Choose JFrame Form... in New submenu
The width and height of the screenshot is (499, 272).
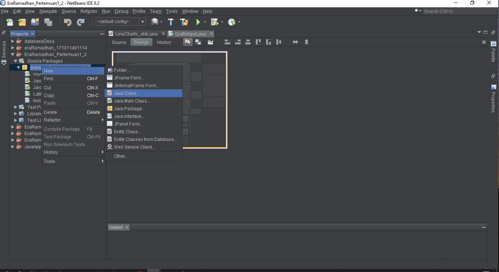[x=143, y=78]
